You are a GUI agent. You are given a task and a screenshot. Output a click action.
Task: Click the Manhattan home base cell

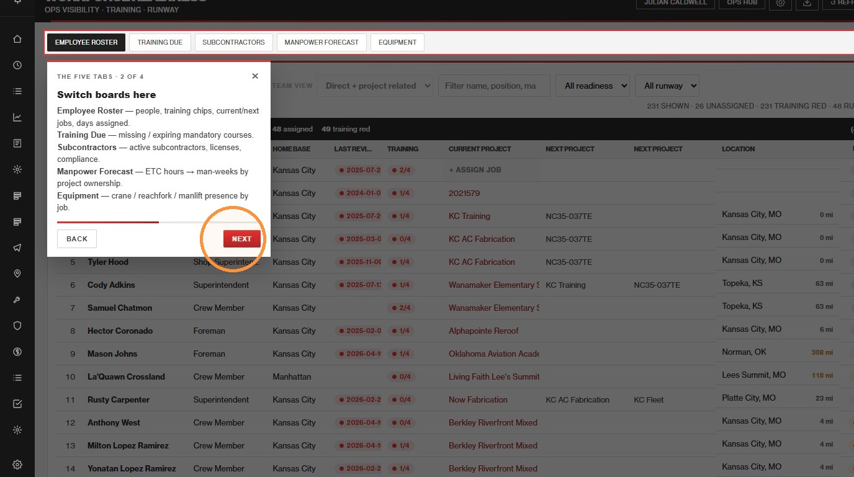point(292,377)
